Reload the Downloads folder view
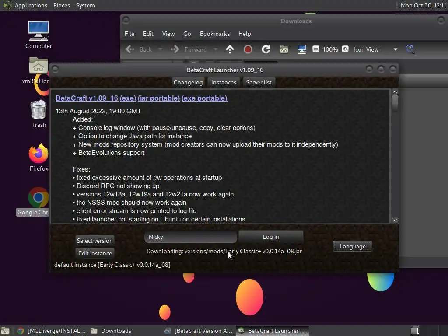The height and width of the screenshot is (336, 448). (266, 49)
